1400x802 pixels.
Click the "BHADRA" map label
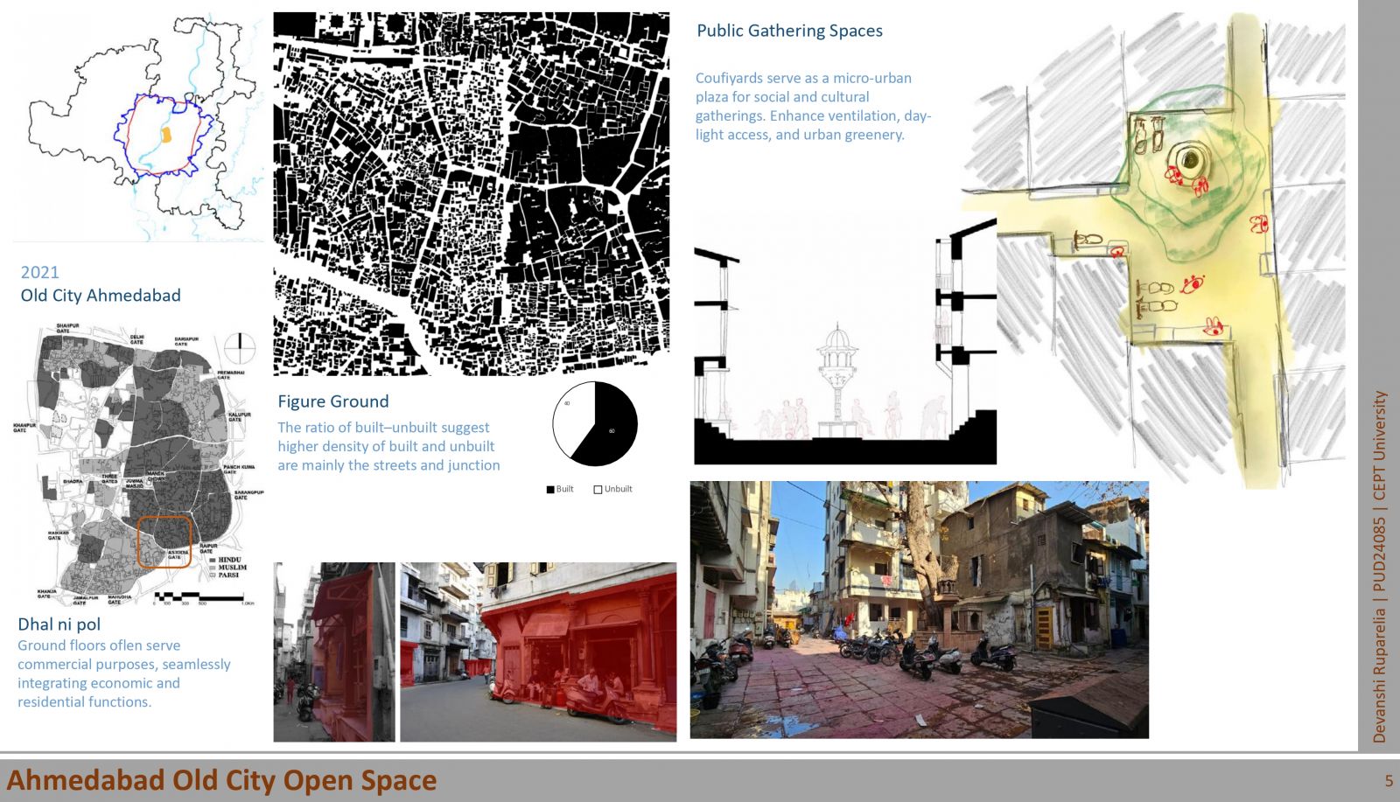coord(72,481)
